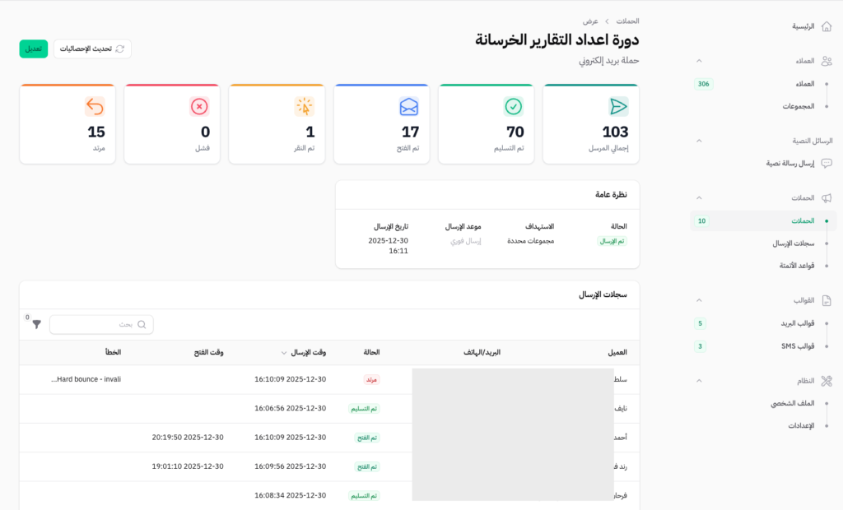Collapse the النظام sidebar section
This screenshot has height=510, width=843.
click(x=700, y=381)
